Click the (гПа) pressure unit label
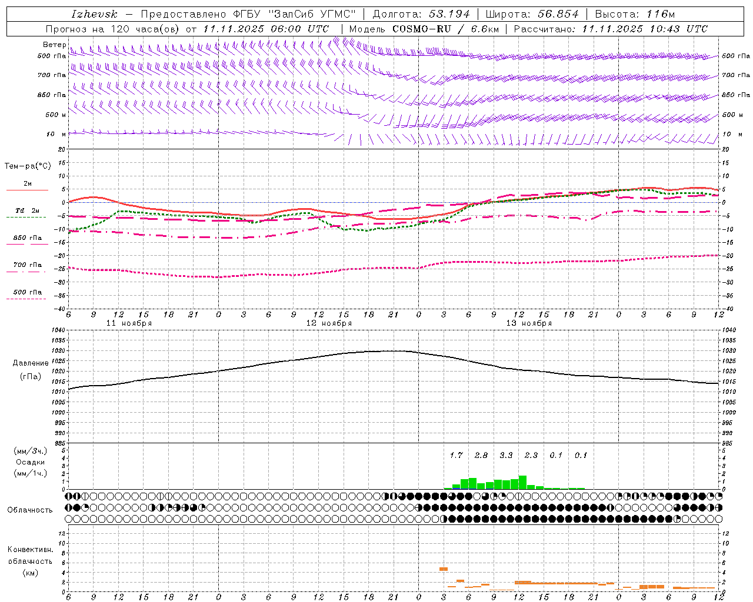The width and height of the screenshot is (753, 602). 31,377
